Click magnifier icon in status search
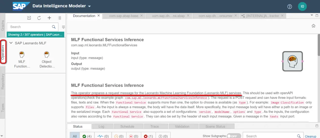 click(x=299, y=136)
